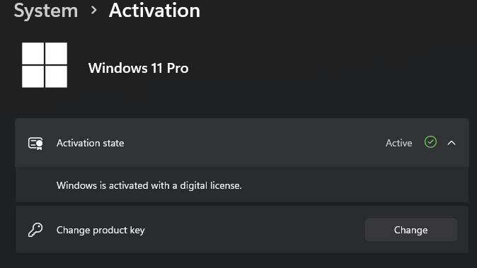
Task: Click top-left pane of the Windows logo
Action: [x=33, y=53]
